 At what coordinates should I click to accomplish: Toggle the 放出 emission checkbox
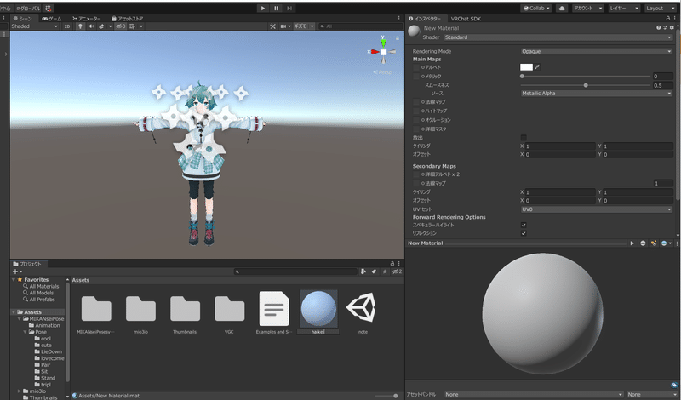coord(524,138)
